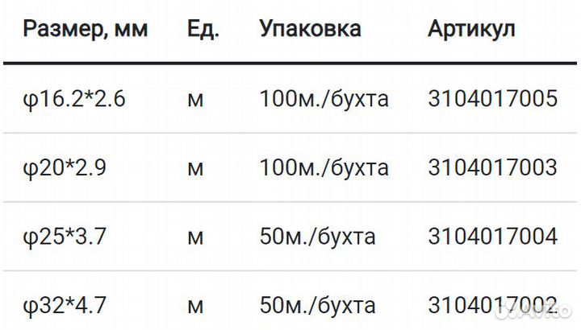Click the "Упаковка" column header
This screenshot has height=330, width=581.
[x=310, y=30]
